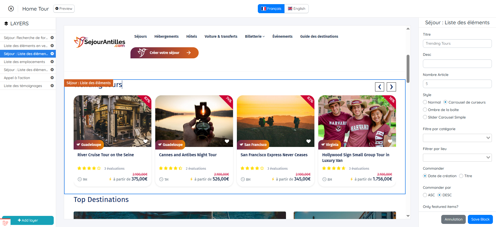Expand the Filtrer par lieu dropdown
This screenshot has width=496, height=227.
pyautogui.click(x=457, y=158)
